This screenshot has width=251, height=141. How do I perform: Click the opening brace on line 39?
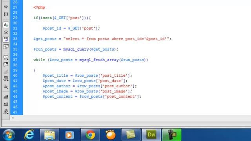click(x=35, y=70)
